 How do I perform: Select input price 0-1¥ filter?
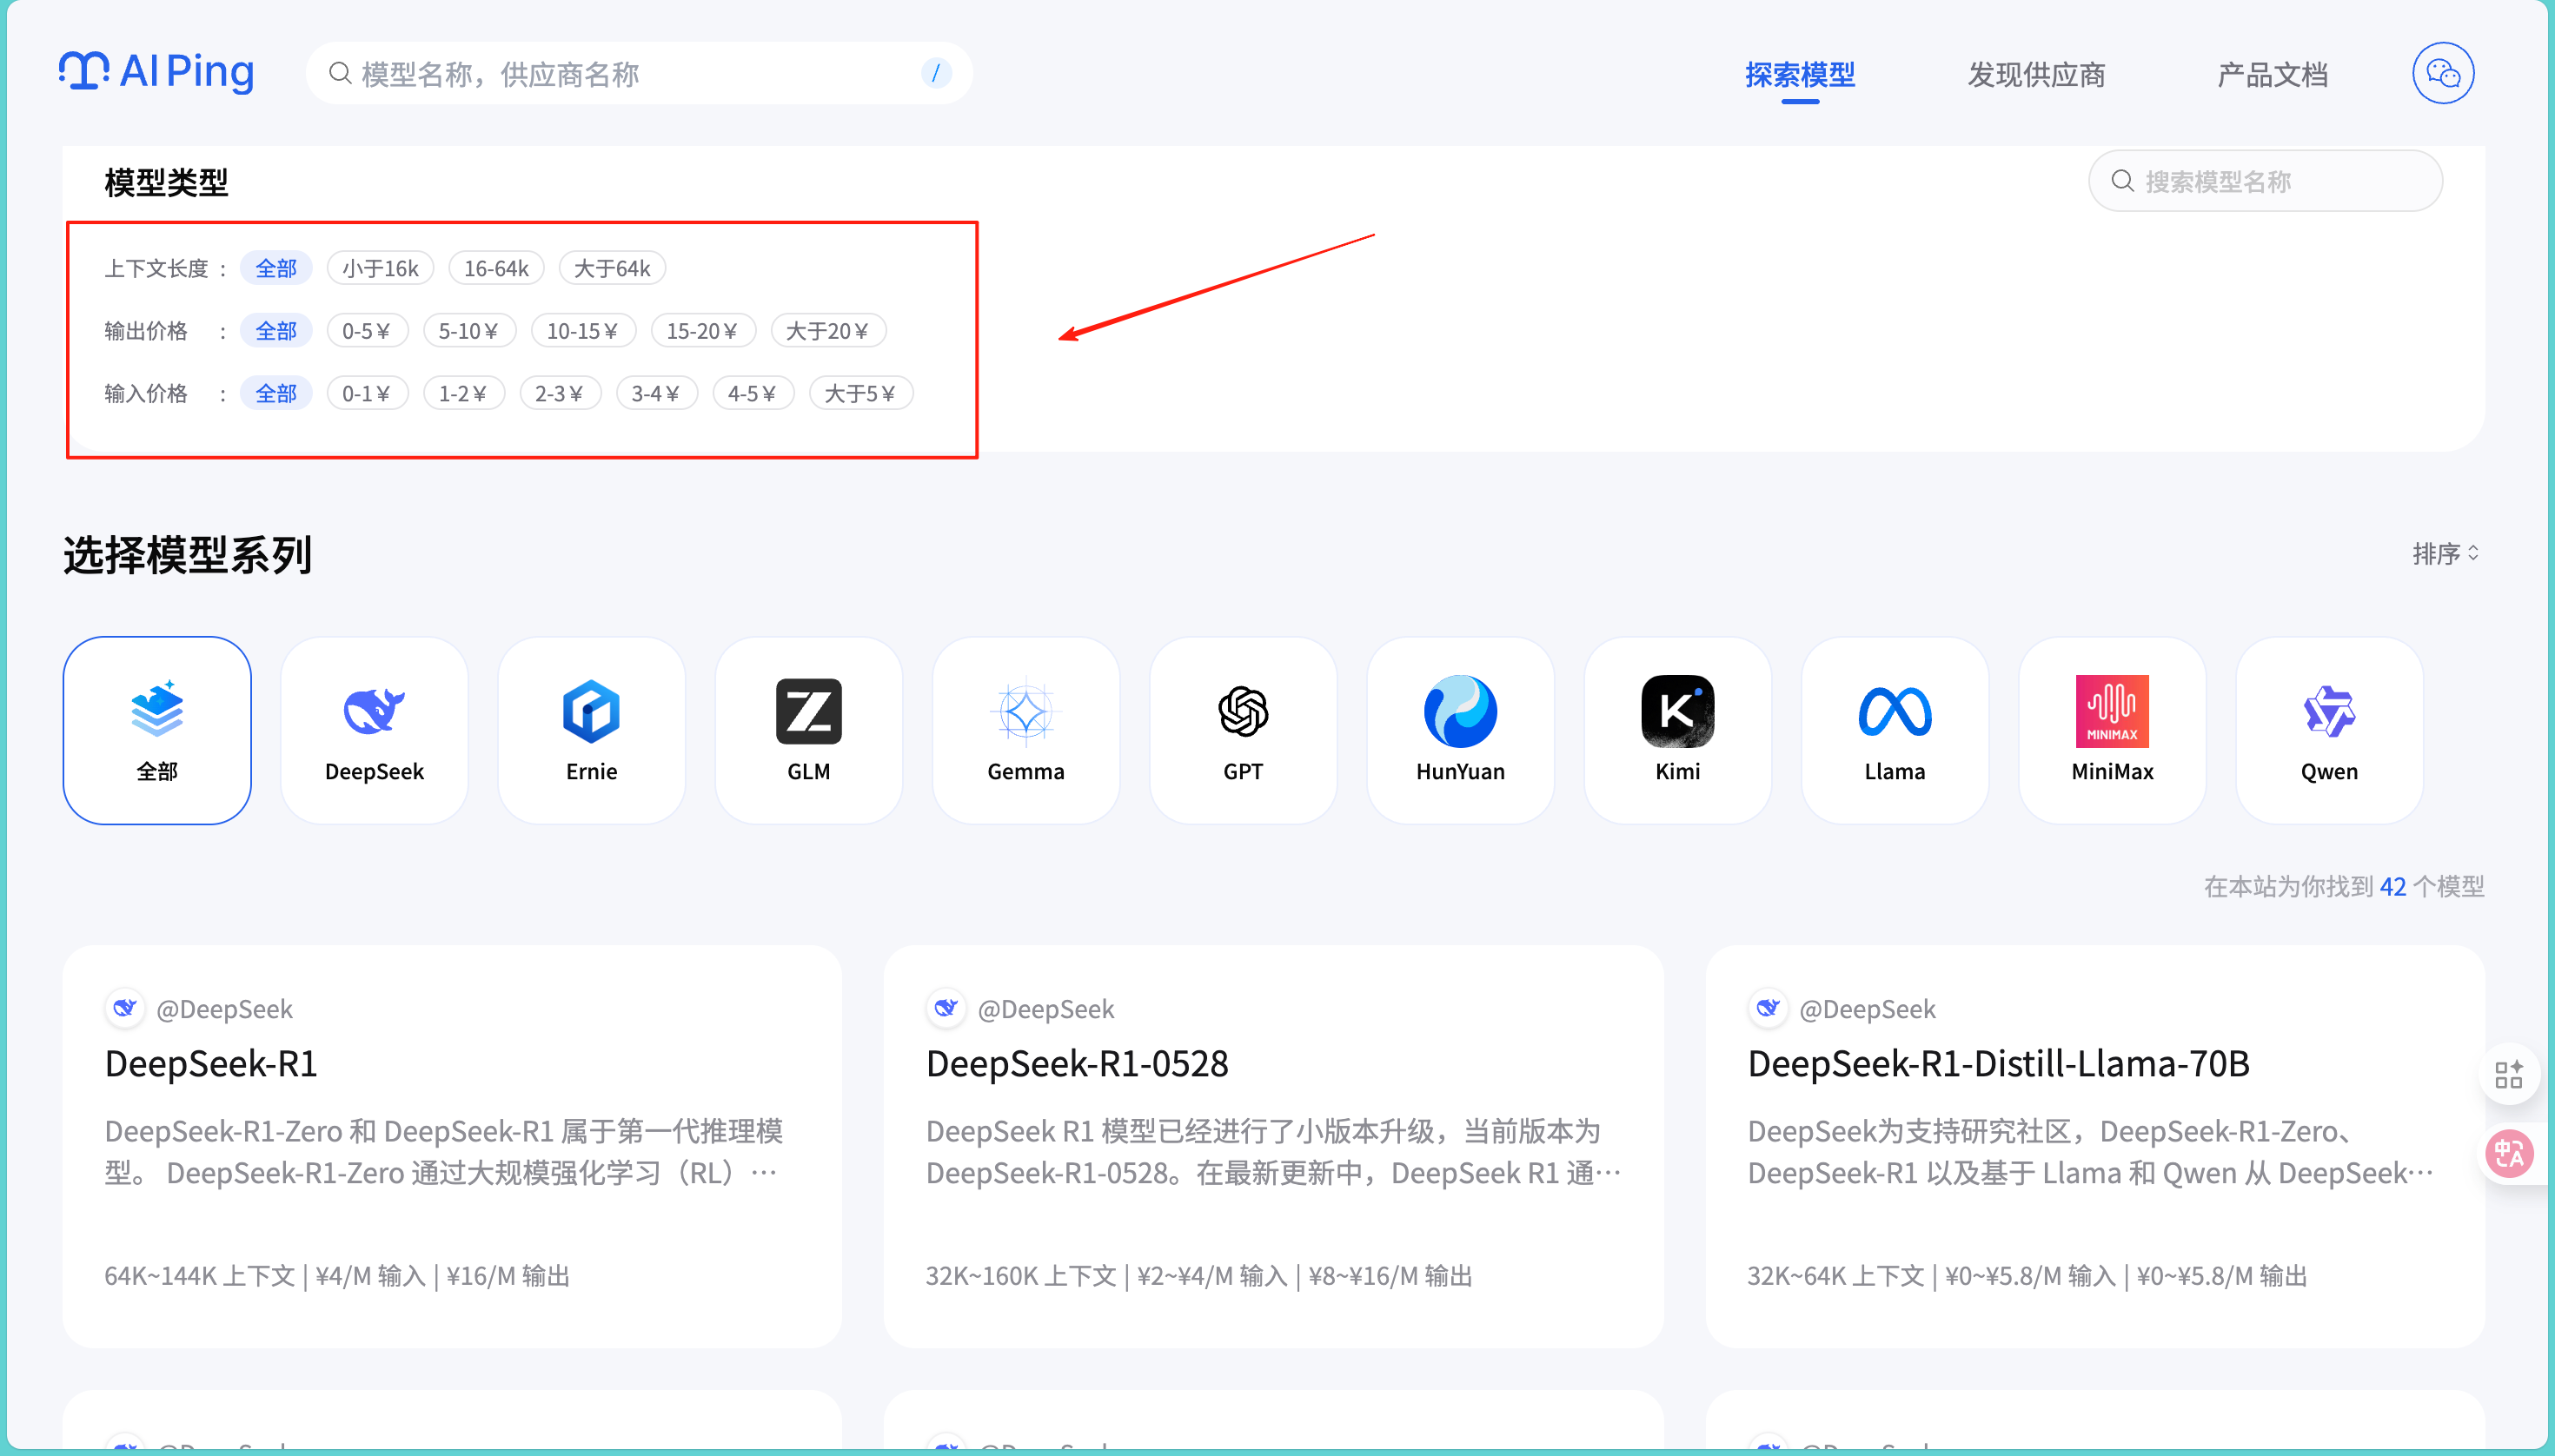[x=366, y=393]
